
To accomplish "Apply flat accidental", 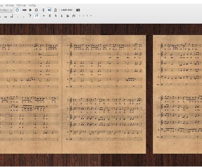I will click(x=61, y=16).
